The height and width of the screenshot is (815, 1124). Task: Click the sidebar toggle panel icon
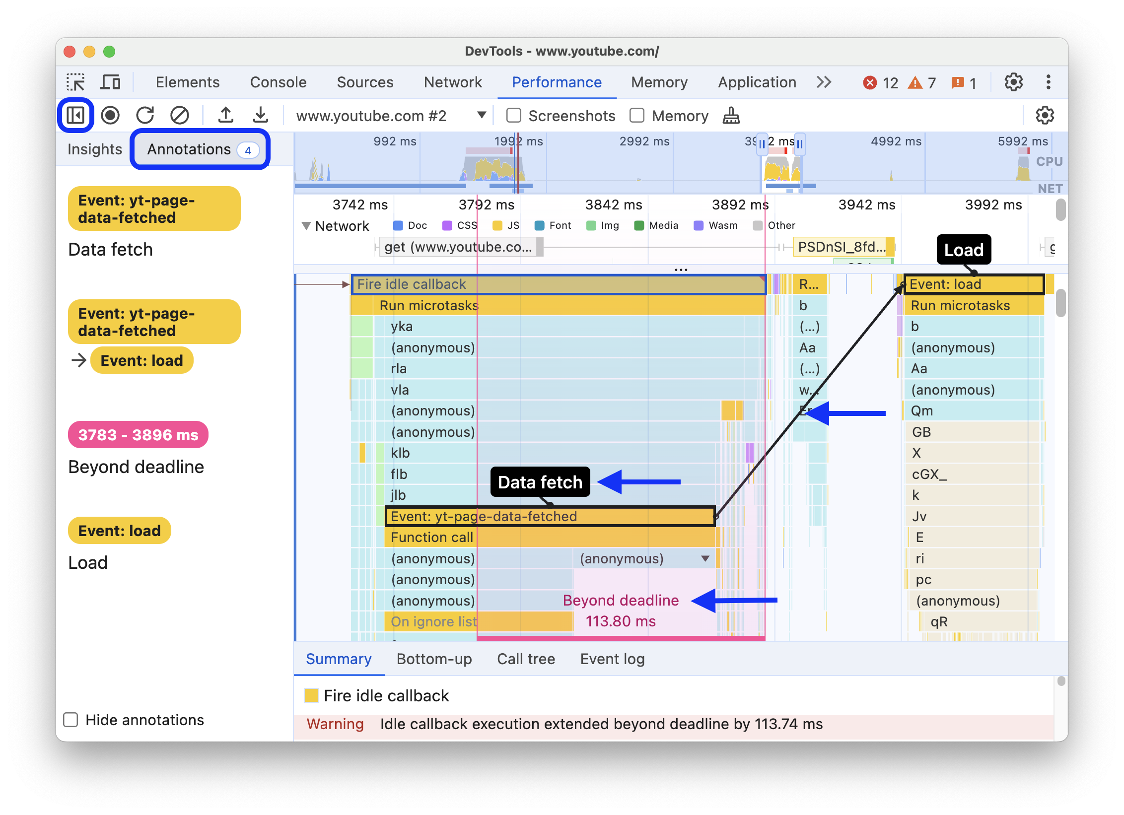(x=76, y=114)
